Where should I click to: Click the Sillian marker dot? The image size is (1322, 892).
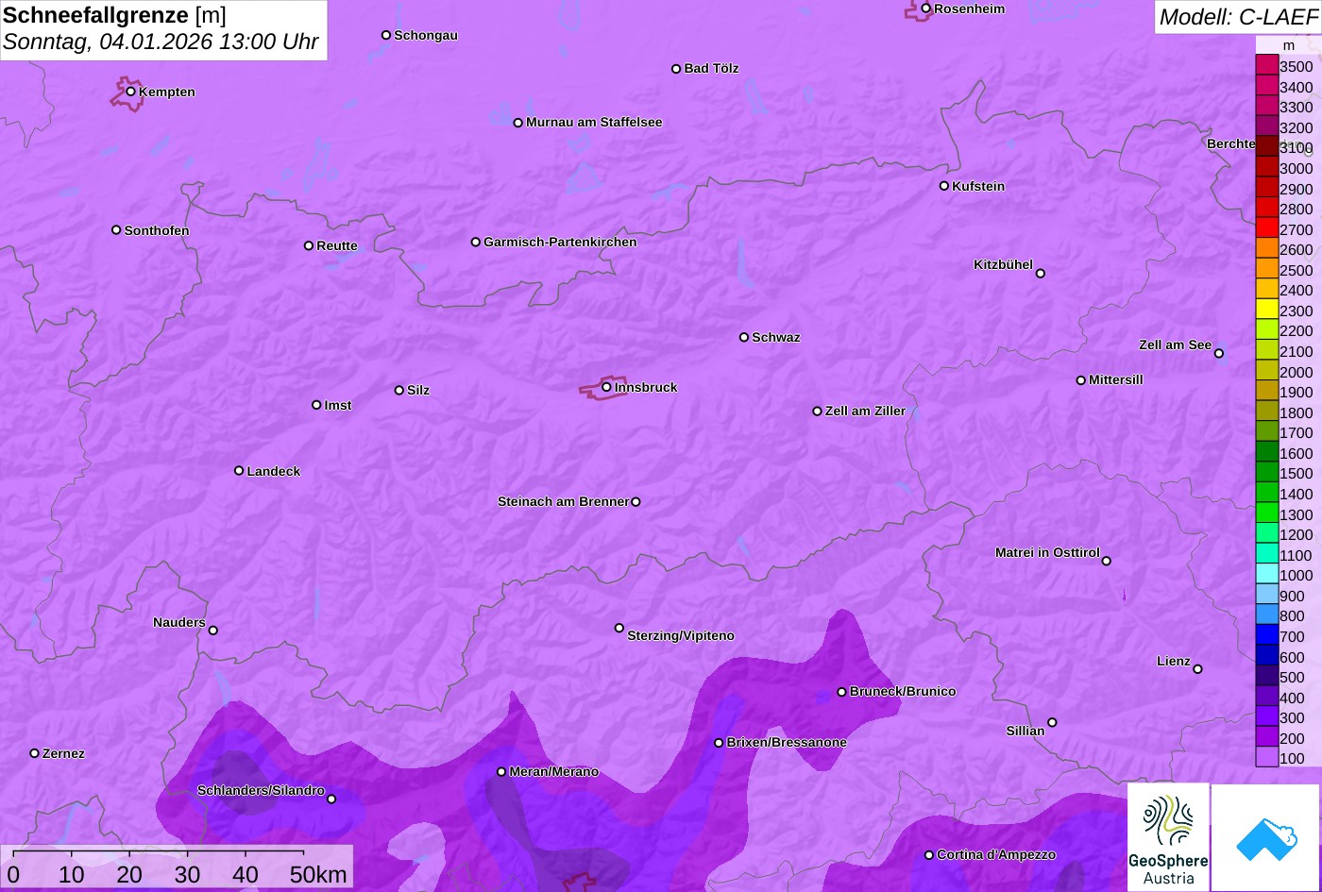pos(1052,723)
